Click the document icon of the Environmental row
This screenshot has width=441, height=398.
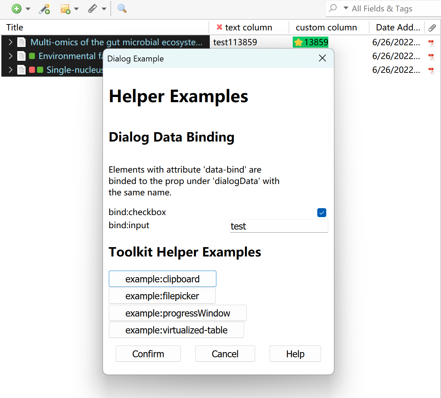pyautogui.click(x=21, y=56)
